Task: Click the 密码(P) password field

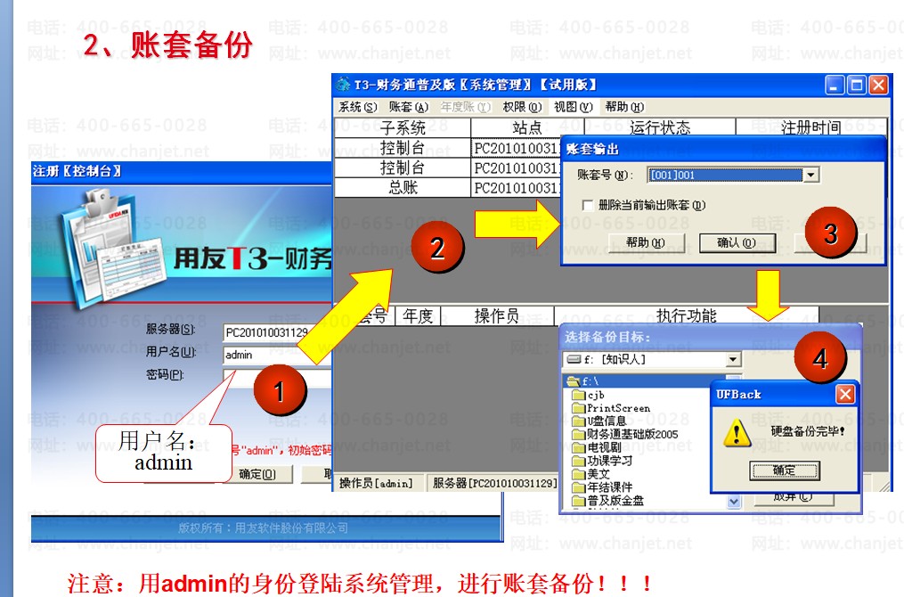Action: (x=278, y=378)
